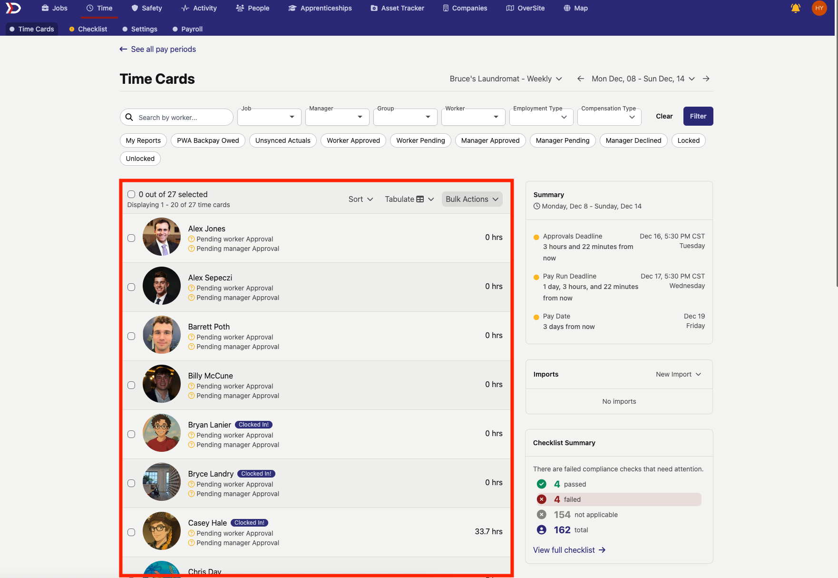Open the pay period date range picker
838x578 pixels.
(643, 79)
